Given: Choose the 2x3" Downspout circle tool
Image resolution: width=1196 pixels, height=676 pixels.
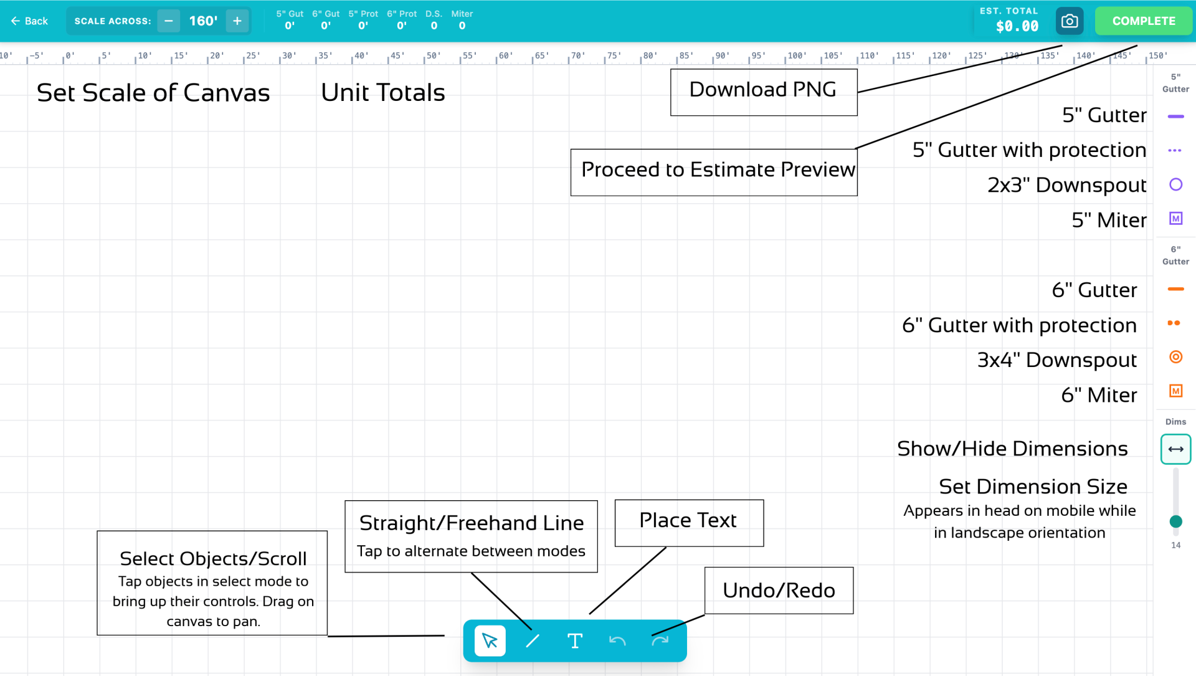Looking at the screenshot, I should [1175, 184].
